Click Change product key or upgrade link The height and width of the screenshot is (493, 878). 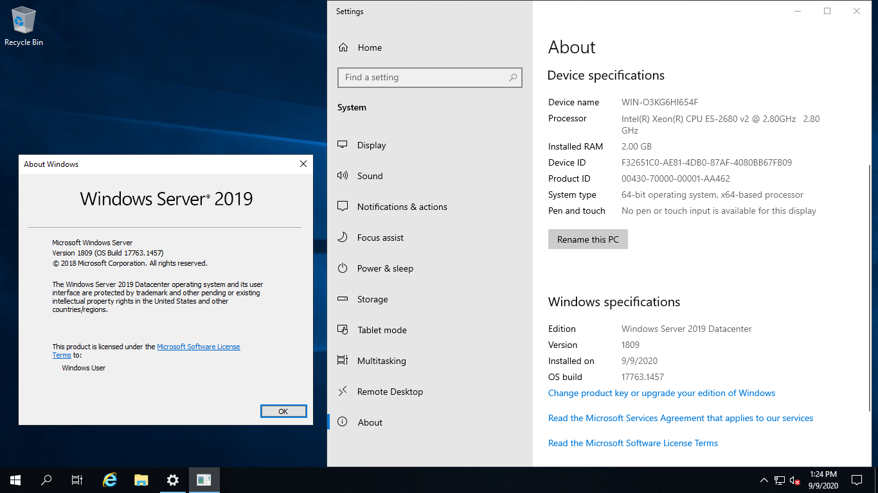tap(661, 393)
